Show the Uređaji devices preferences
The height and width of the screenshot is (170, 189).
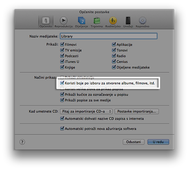click(x=128, y=22)
